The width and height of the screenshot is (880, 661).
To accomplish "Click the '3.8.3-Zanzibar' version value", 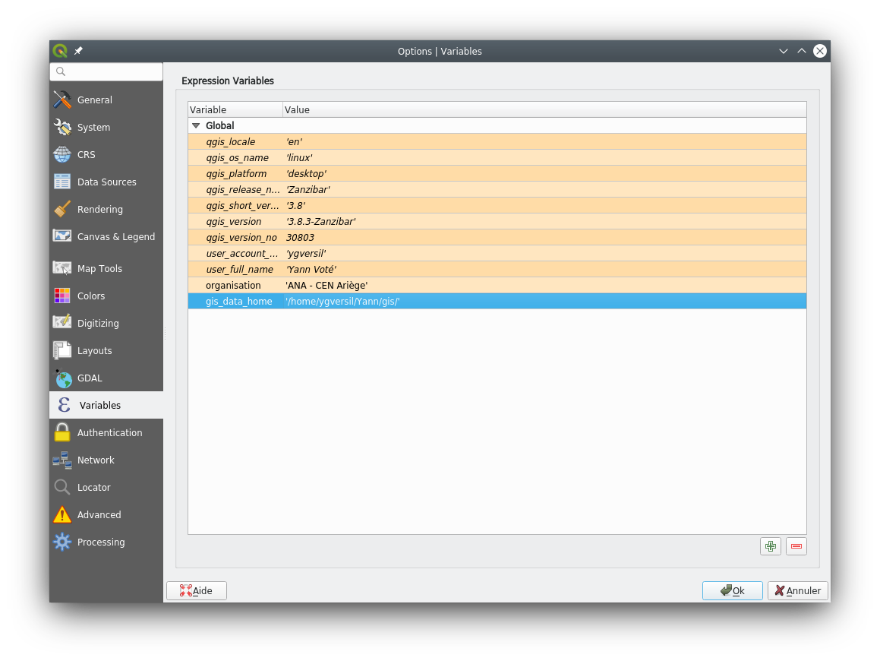I will pyautogui.click(x=320, y=222).
